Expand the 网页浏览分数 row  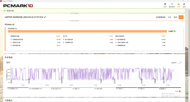tap(11, 46)
